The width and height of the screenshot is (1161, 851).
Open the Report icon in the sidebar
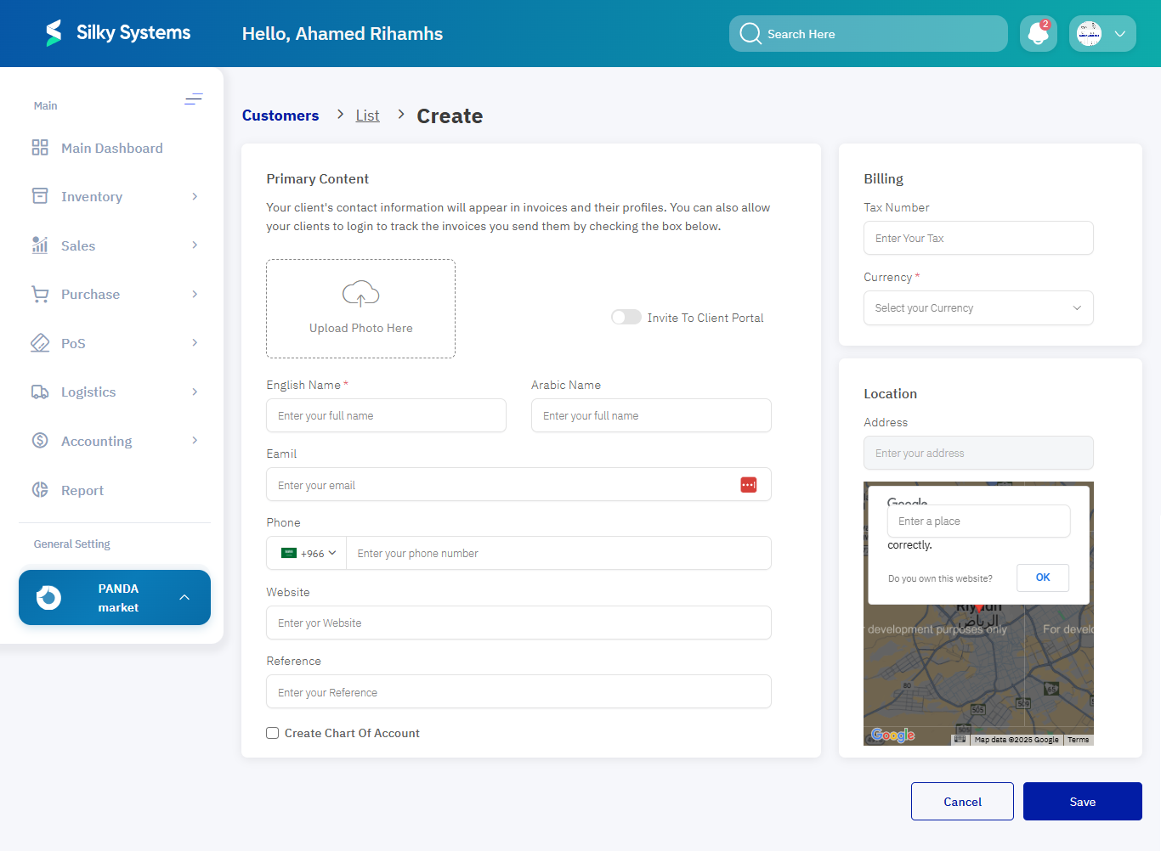coord(39,489)
